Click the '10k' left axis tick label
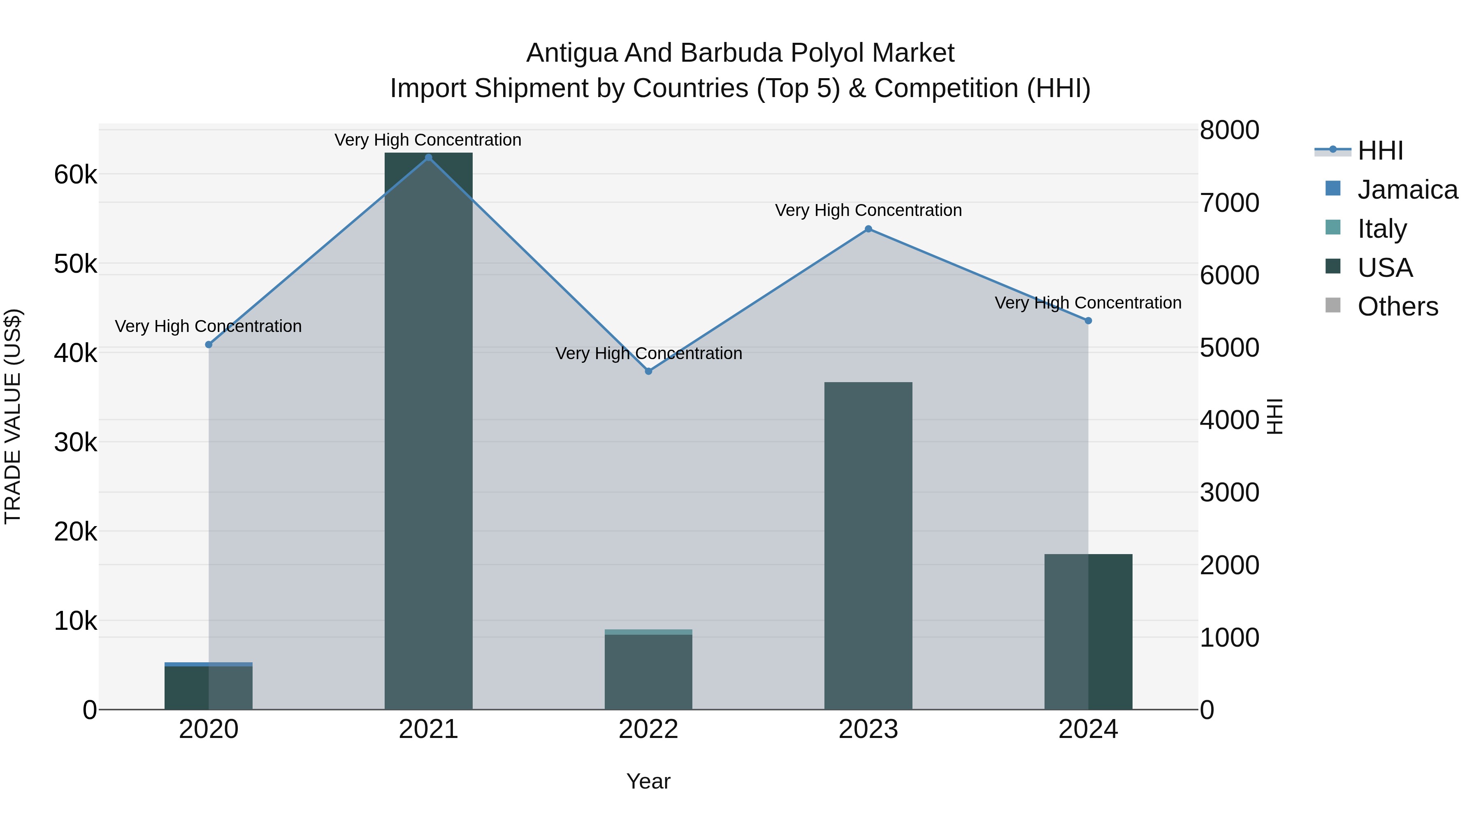This screenshot has width=1481, height=833. pos(76,621)
